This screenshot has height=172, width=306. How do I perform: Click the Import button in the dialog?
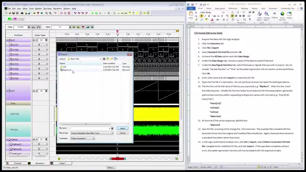point(122,129)
